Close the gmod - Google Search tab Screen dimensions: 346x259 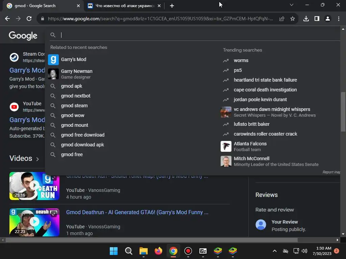click(78, 6)
